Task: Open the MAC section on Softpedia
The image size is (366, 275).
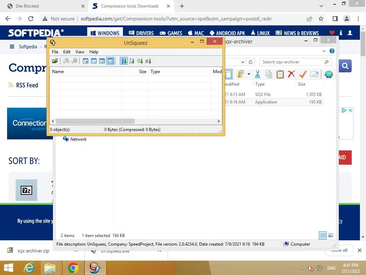Action: click(196, 33)
